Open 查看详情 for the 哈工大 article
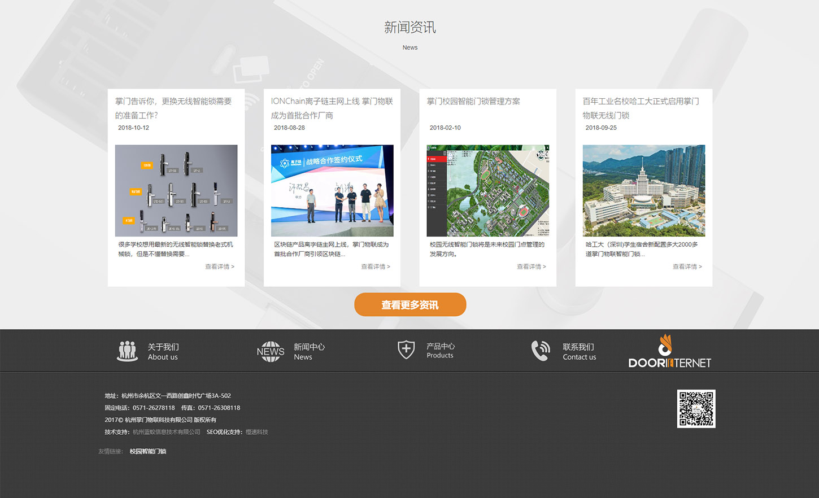Screen dimensions: 819x498 click(x=687, y=267)
